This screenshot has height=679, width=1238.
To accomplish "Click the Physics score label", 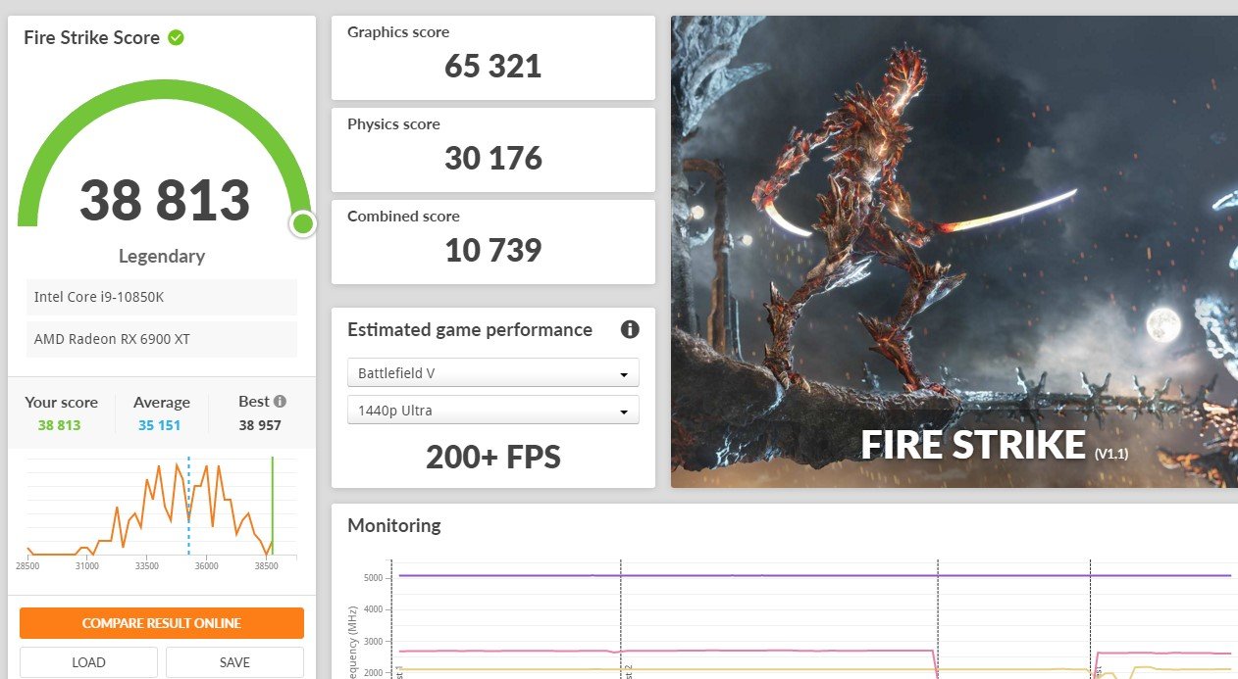I will click(x=393, y=124).
